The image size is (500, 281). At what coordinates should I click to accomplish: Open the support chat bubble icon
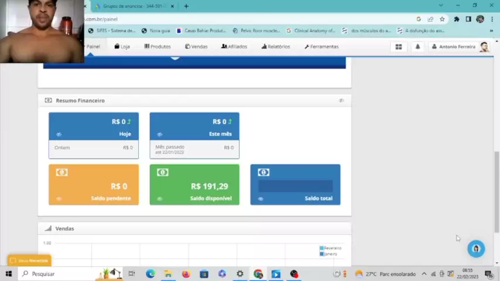[475, 249]
